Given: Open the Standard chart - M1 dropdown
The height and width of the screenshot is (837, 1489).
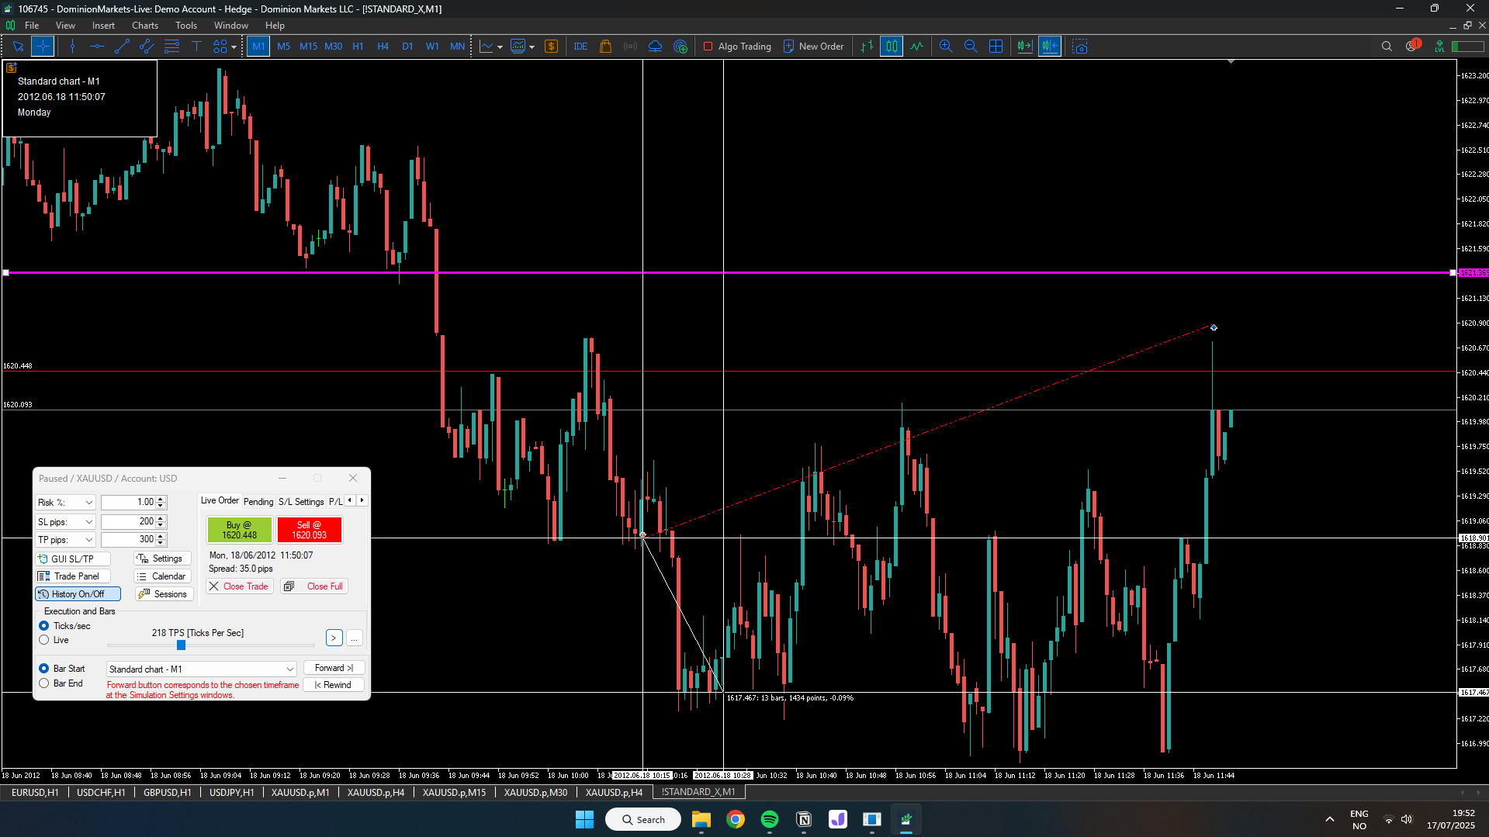Looking at the screenshot, I should 202,669.
